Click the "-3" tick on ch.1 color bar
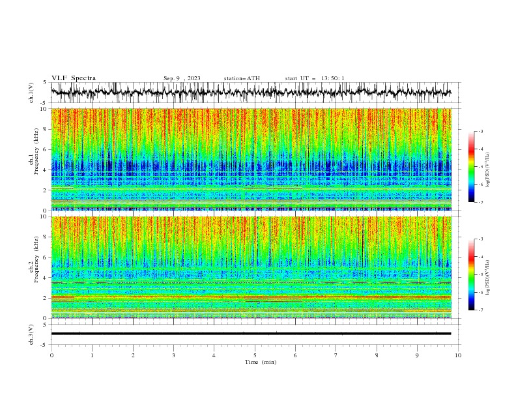Viewport: 516px width, 399px height. click(x=481, y=131)
